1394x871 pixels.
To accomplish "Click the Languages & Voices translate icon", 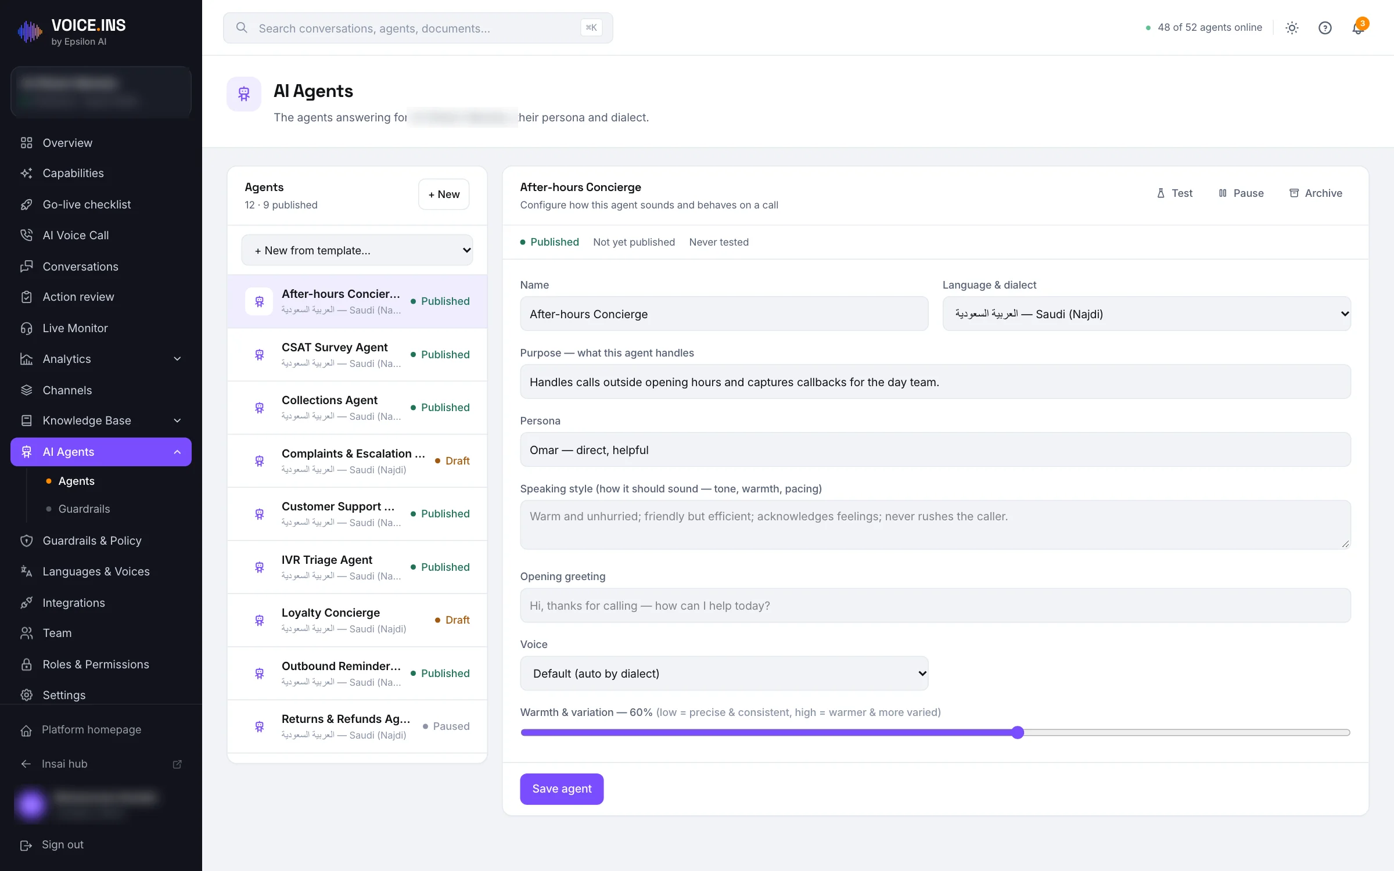I will click(27, 571).
